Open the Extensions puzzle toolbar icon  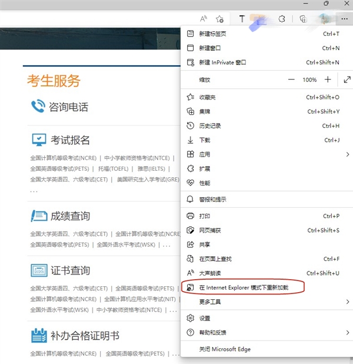tap(282, 19)
